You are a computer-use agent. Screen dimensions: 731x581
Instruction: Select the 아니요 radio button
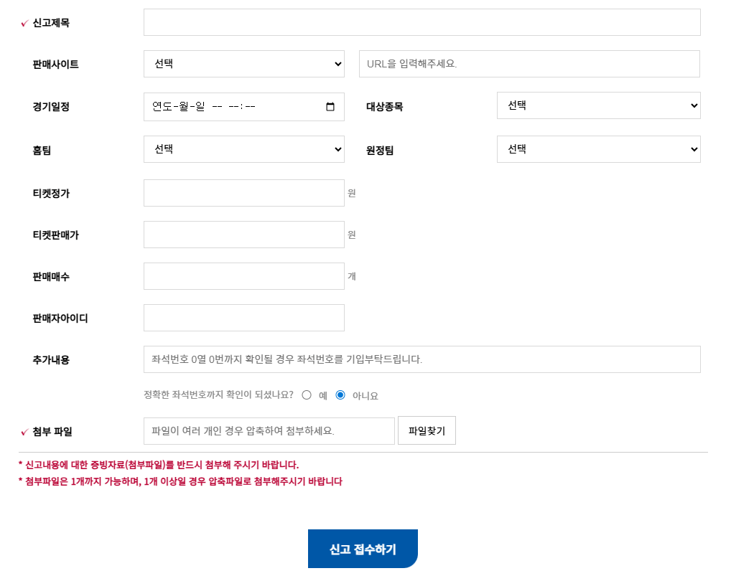pyautogui.click(x=340, y=395)
